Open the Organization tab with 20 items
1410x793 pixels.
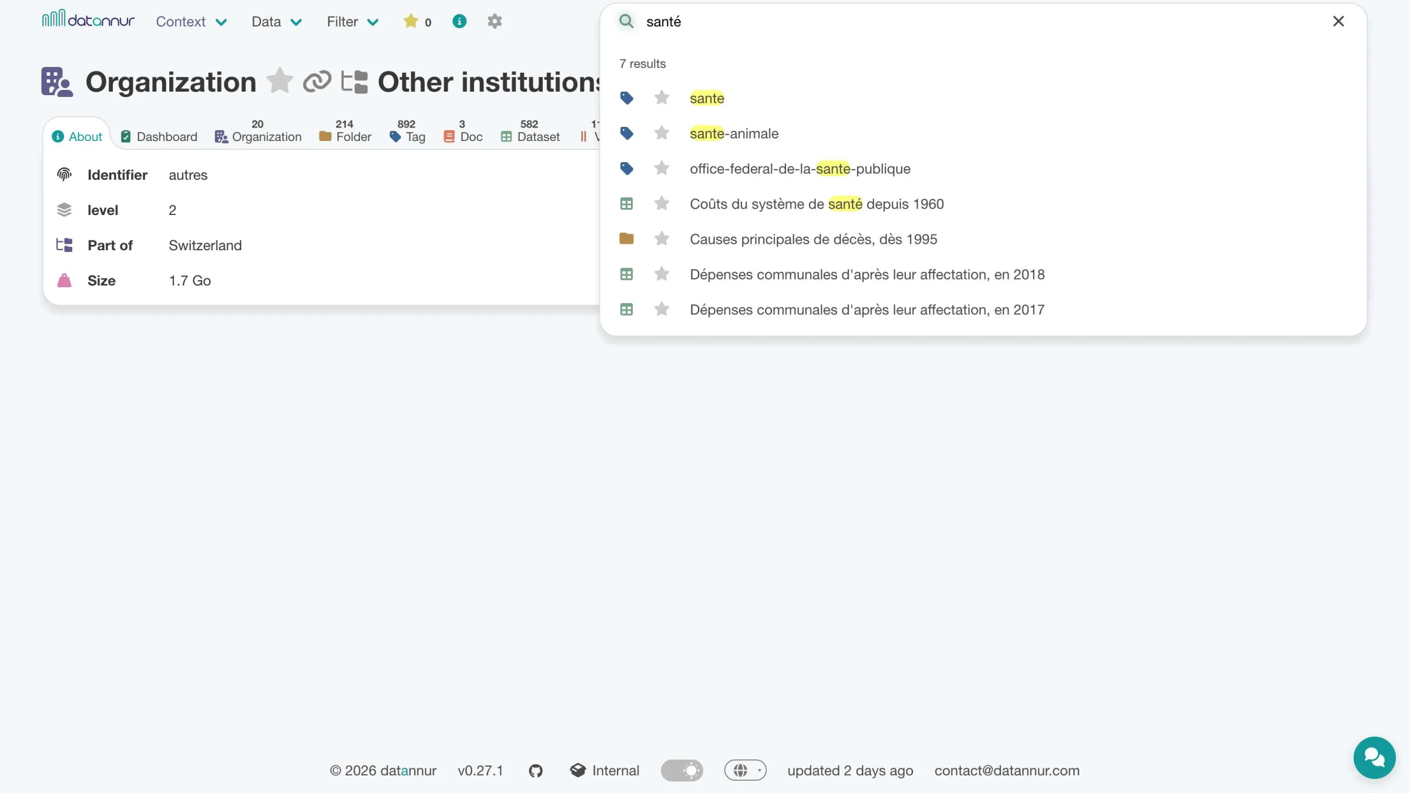(x=258, y=132)
